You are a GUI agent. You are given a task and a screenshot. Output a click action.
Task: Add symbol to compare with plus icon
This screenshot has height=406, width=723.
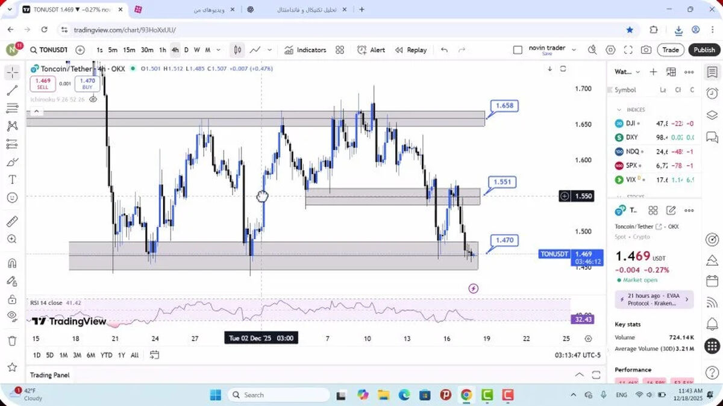pyautogui.click(x=80, y=50)
